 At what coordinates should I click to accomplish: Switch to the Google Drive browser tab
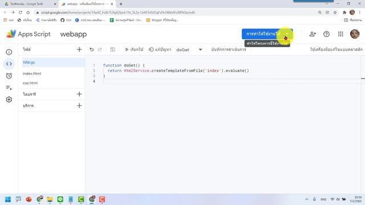click(30, 4)
